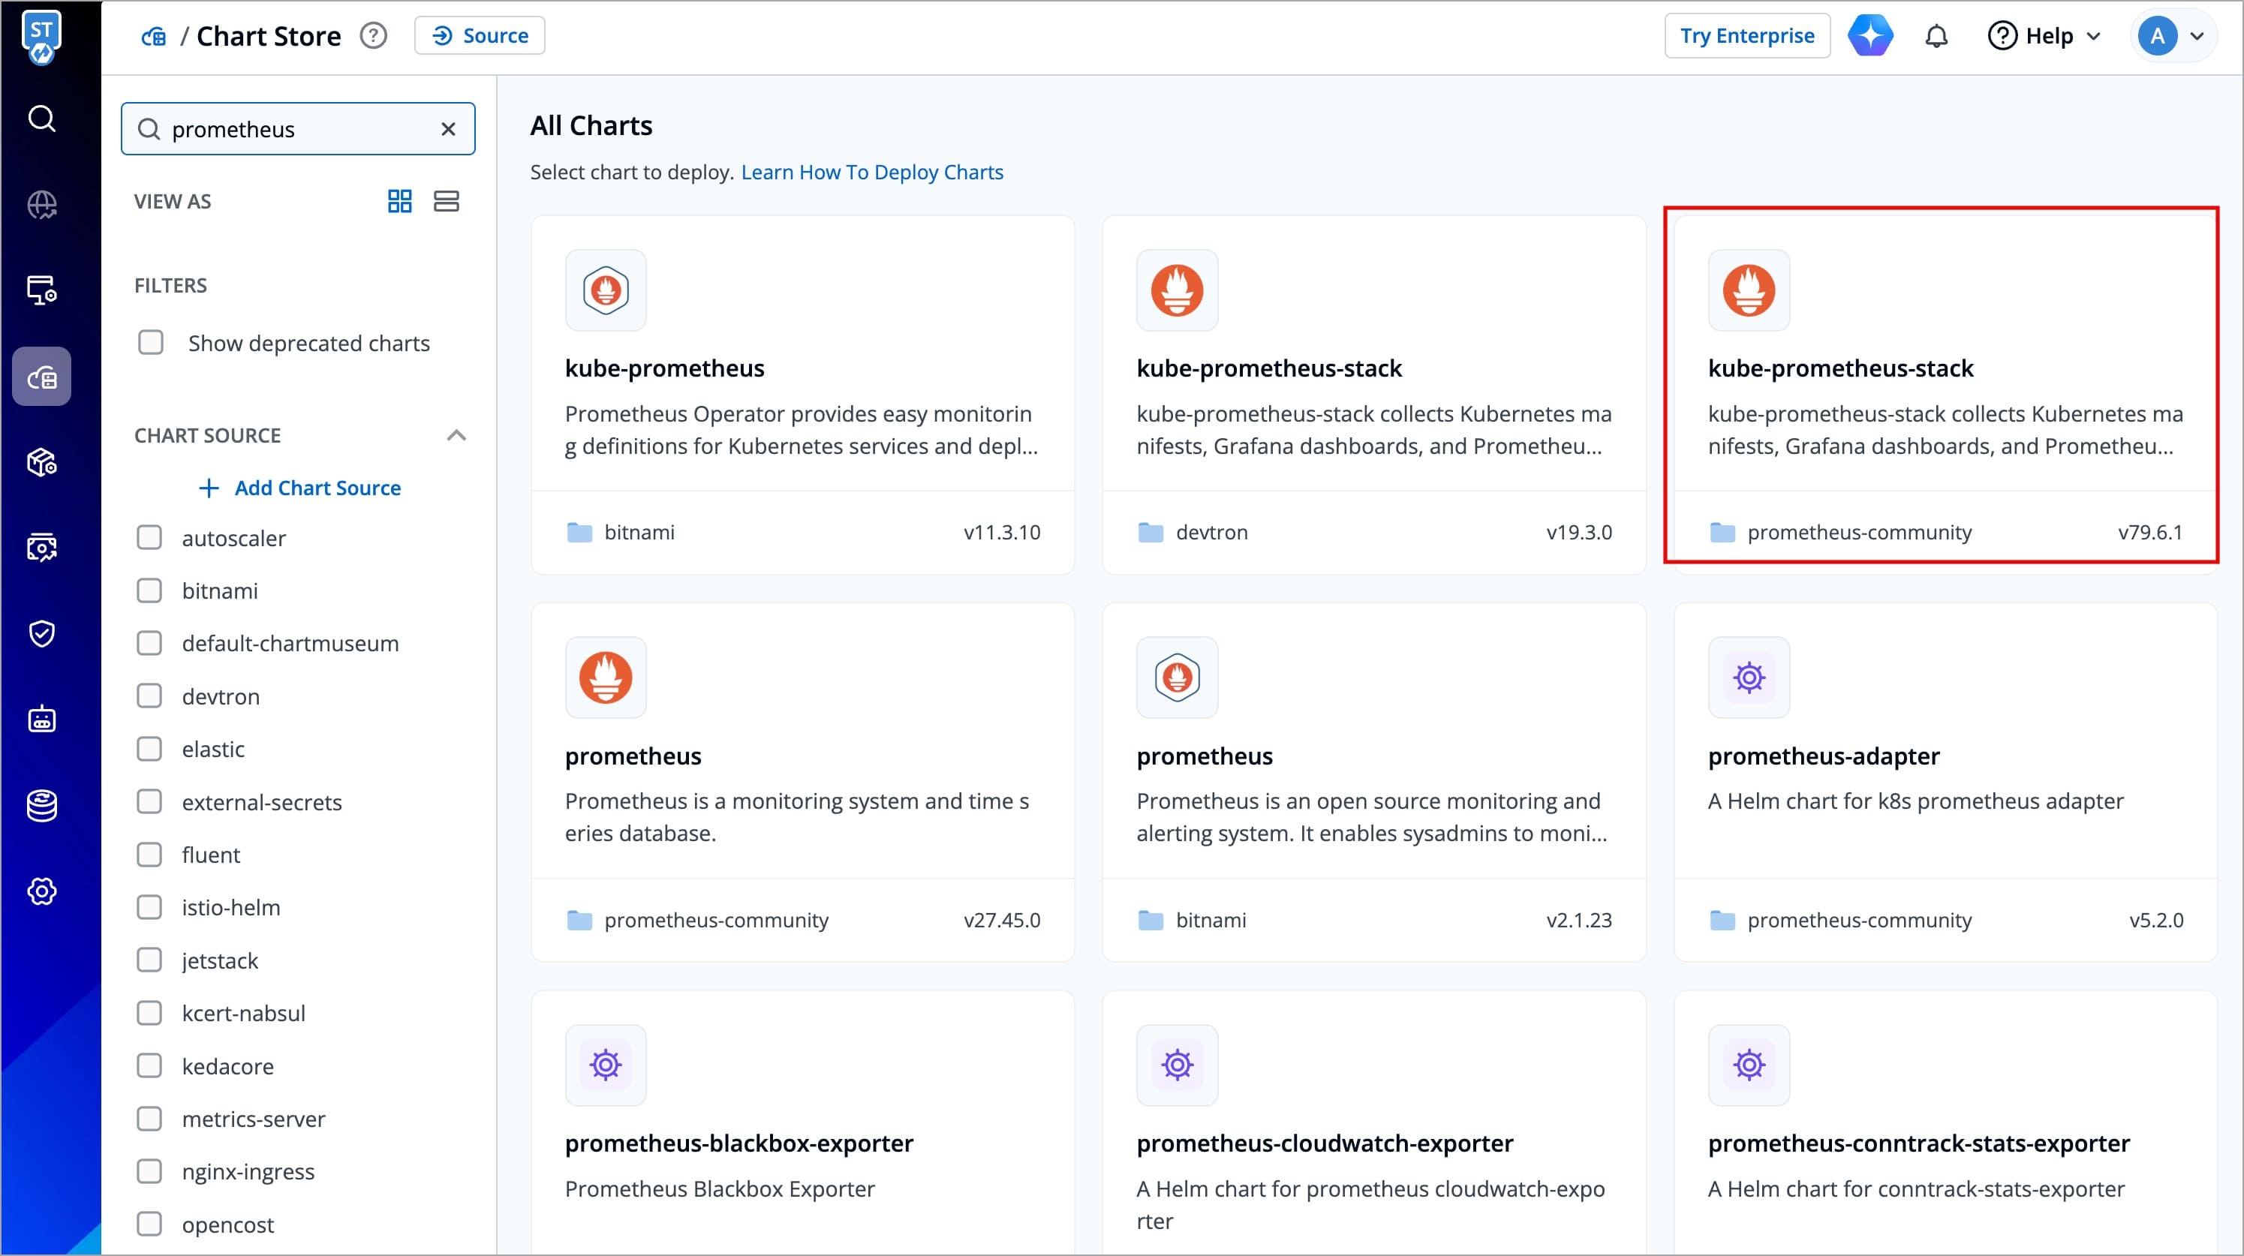Click Try Enterprise button
Viewport: 2244px width, 1256px height.
[x=1746, y=36]
